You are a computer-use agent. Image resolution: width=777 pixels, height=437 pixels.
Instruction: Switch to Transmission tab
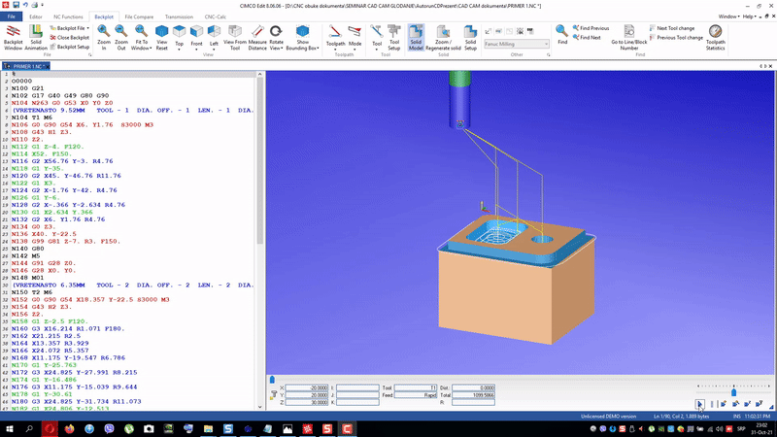(x=179, y=17)
